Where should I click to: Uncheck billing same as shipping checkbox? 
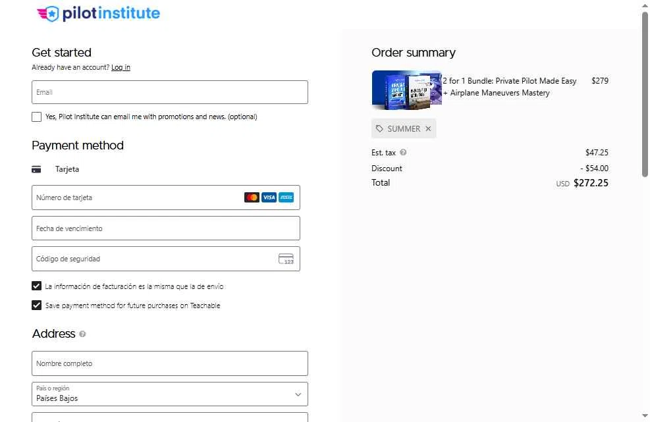point(36,286)
